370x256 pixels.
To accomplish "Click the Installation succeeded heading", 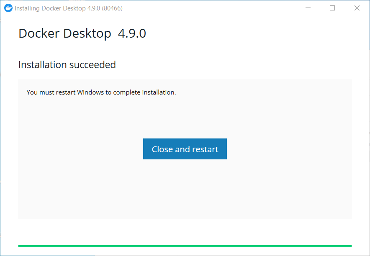I will tap(67, 65).
